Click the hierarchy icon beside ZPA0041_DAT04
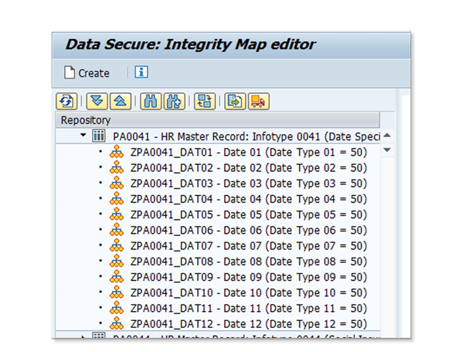This screenshot has width=456, height=352. click(x=117, y=199)
